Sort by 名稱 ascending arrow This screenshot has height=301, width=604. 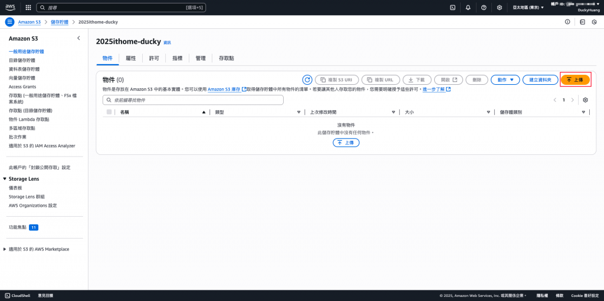pyautogui.click(x=203, y=112)
